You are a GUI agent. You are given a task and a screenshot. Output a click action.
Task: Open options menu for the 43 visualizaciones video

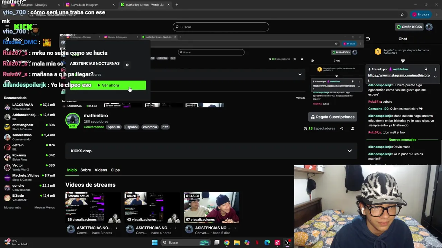176,228
